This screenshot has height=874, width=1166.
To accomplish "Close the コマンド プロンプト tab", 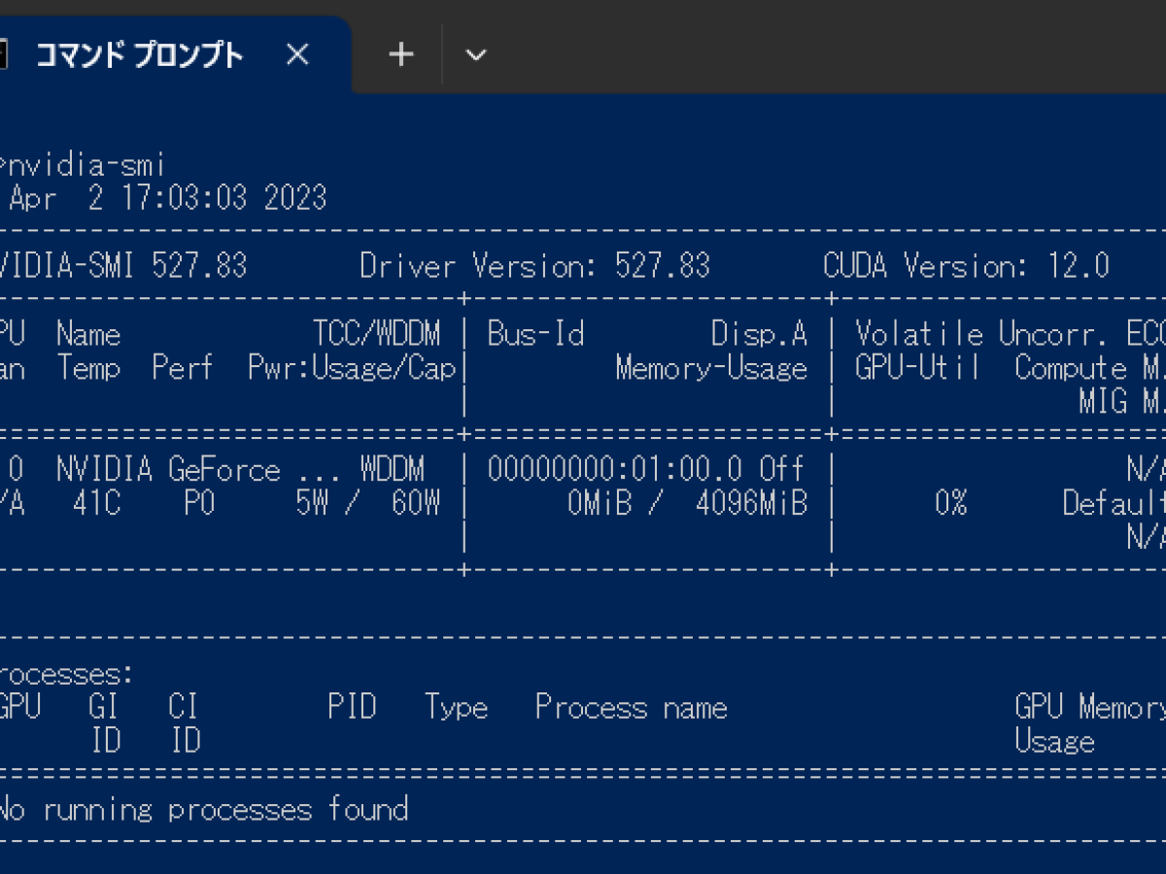I will [297, 55].
